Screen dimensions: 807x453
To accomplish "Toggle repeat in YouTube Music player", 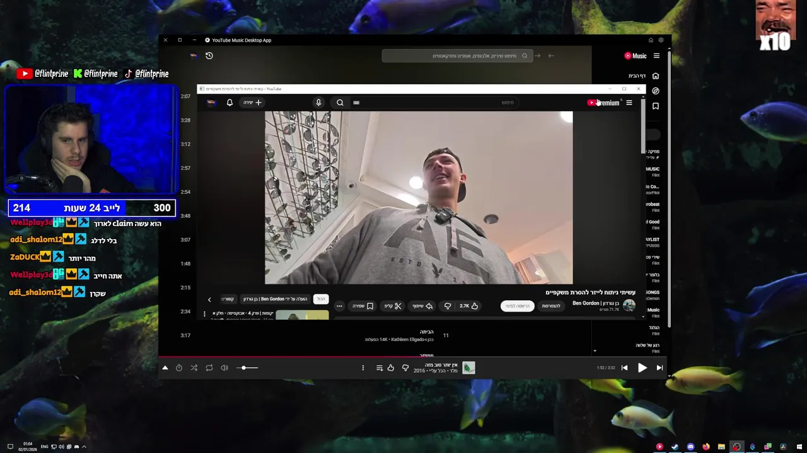I will pyautogui.click(x=209, y=367).
